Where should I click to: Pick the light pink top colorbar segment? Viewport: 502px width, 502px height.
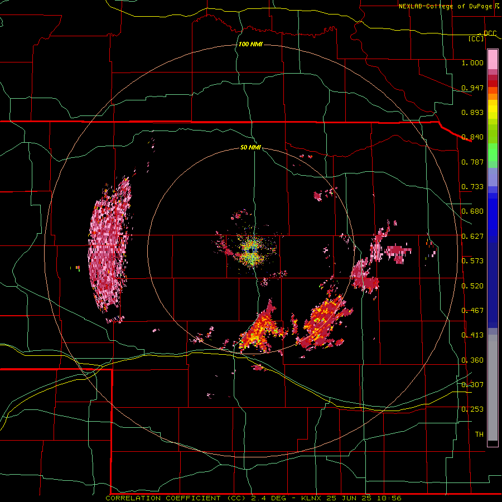(x=493, y=60)
